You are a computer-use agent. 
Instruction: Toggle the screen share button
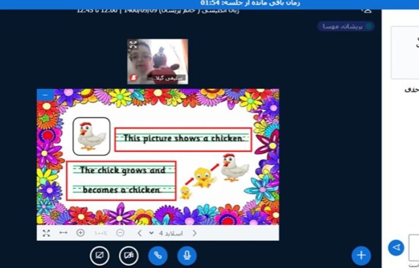[99, 256]
